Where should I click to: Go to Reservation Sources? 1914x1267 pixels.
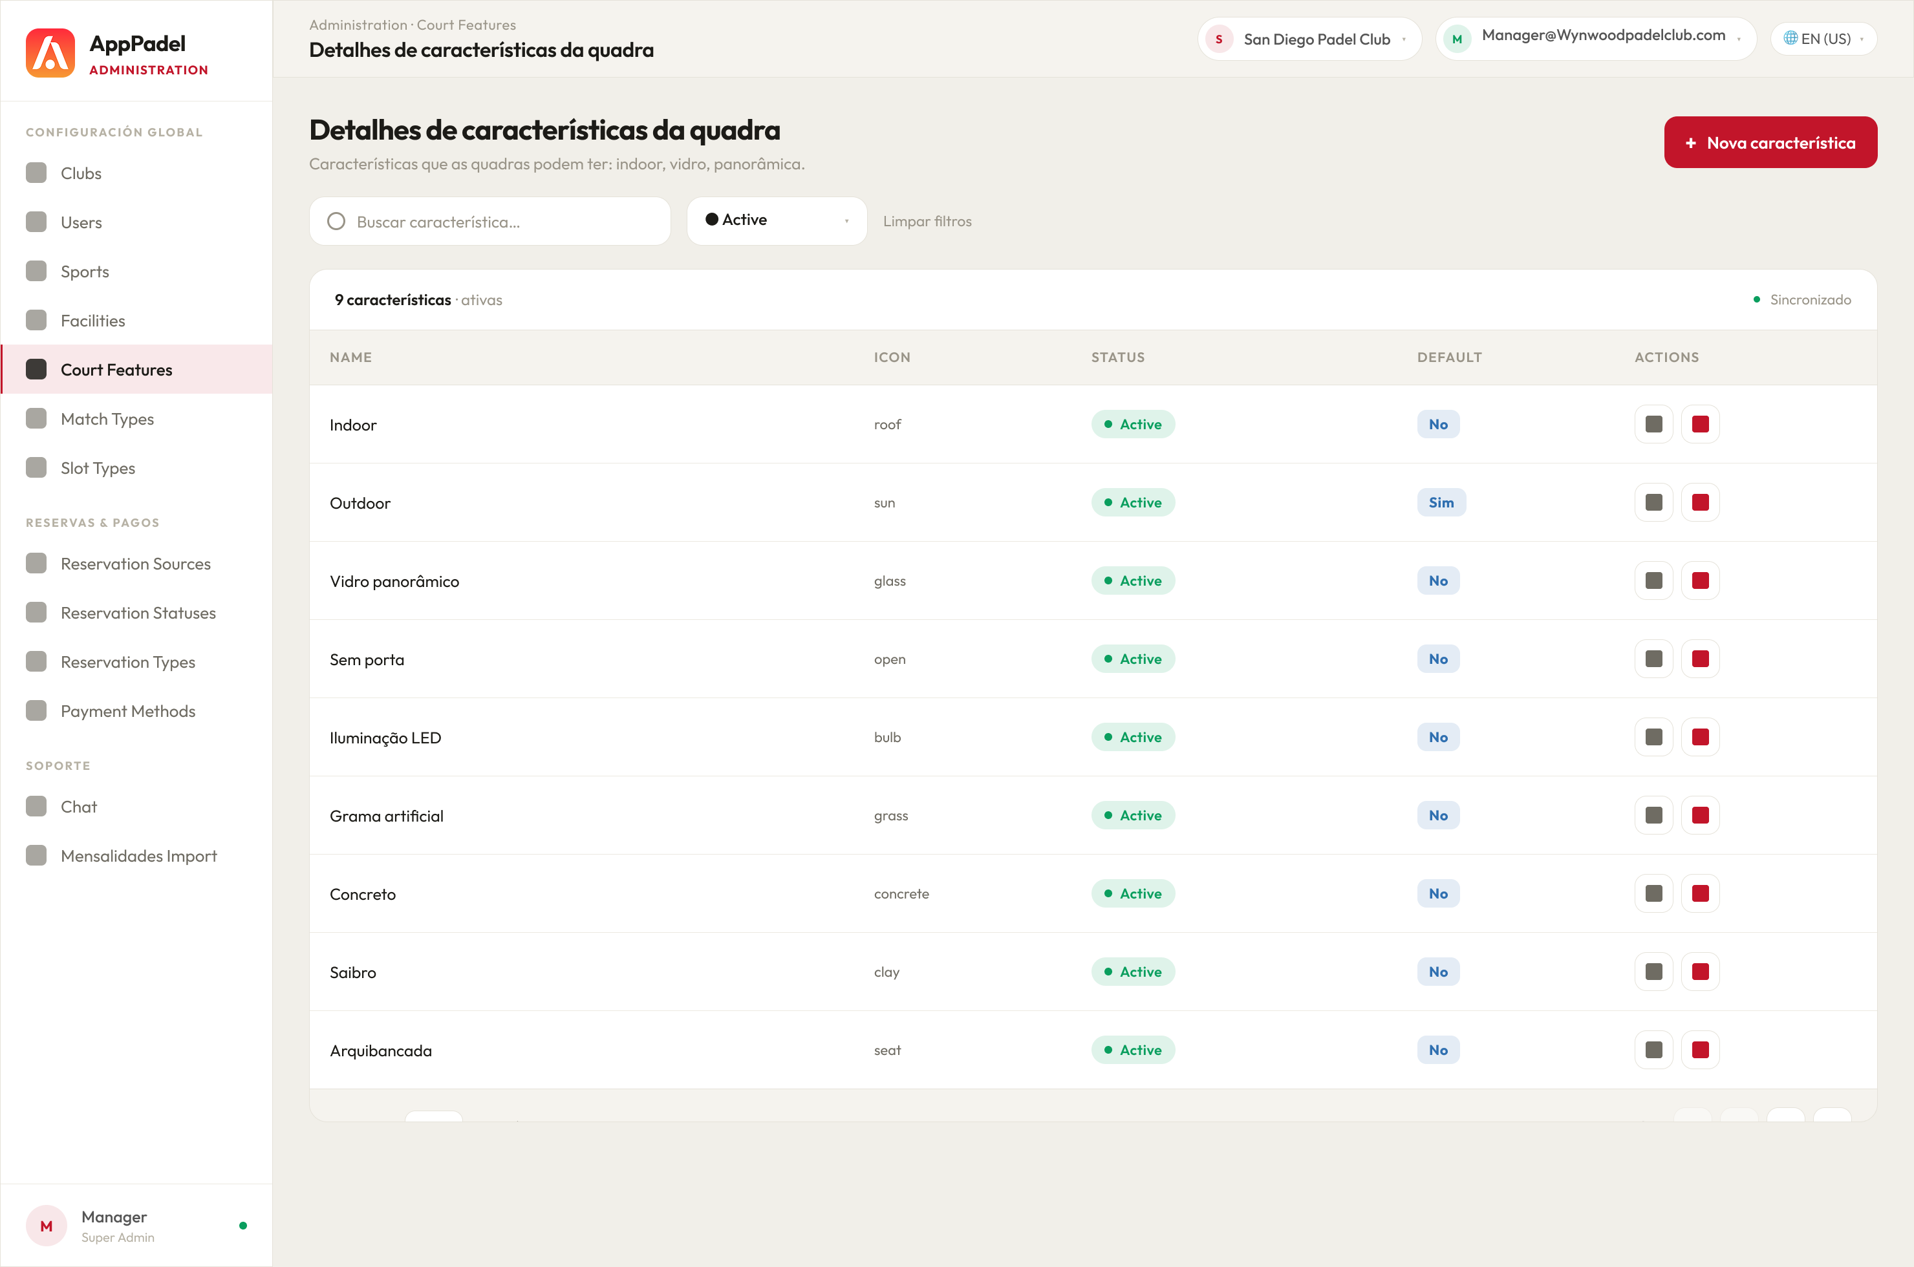click(x=136, y=563)
